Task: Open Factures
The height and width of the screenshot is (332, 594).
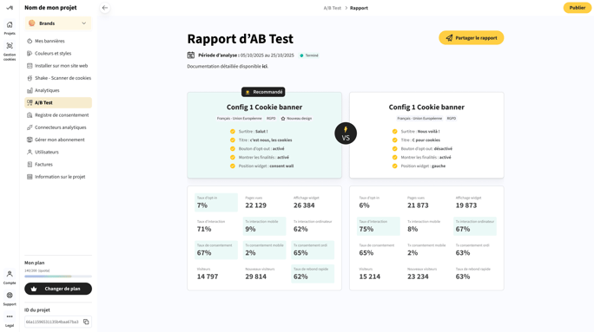Action: click(43, 165)
